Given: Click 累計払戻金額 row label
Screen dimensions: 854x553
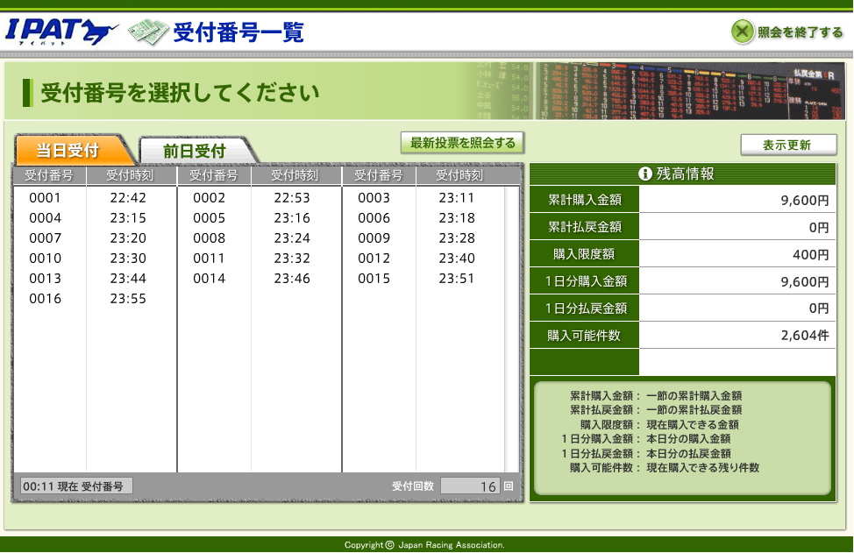Looking at the screenshot, I should 584,227.
